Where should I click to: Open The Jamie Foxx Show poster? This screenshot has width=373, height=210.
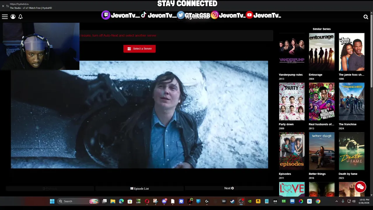351,52
